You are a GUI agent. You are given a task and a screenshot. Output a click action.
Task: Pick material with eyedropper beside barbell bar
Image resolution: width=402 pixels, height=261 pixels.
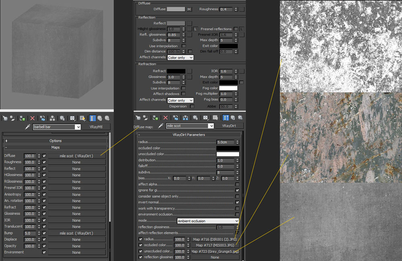pyautogui.click(x=28, y=127)
